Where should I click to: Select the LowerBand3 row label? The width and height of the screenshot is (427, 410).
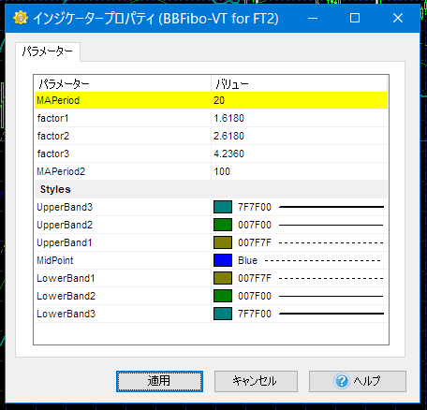pos(66,314)
